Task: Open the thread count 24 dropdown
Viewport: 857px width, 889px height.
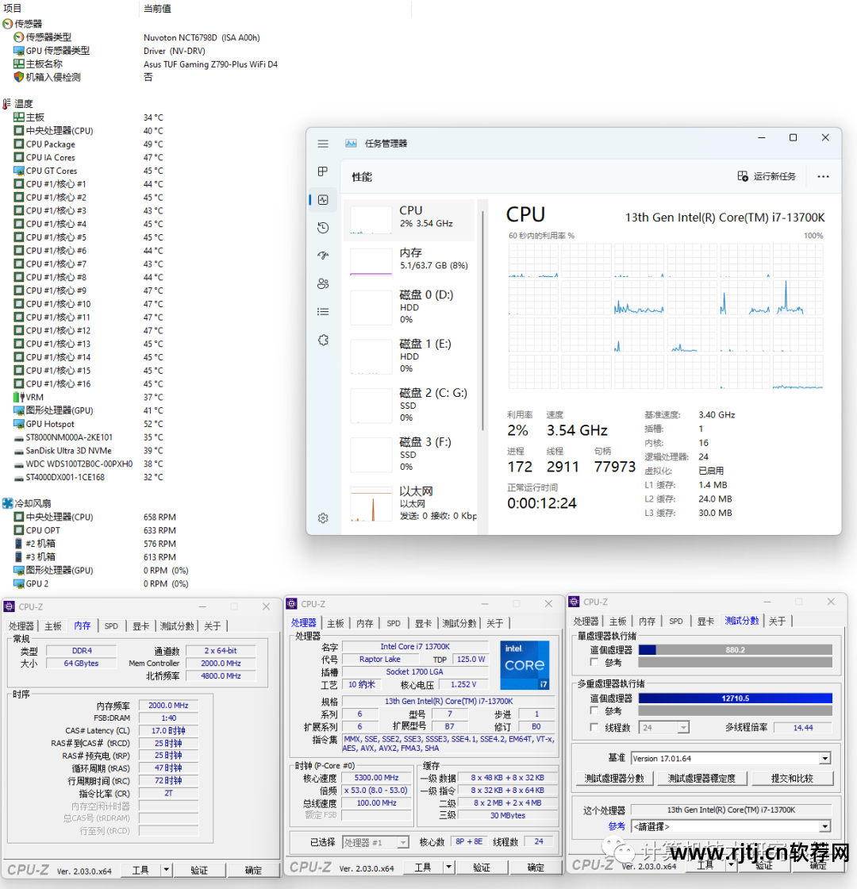Action: pyautogui.click(x=683, y=727)
